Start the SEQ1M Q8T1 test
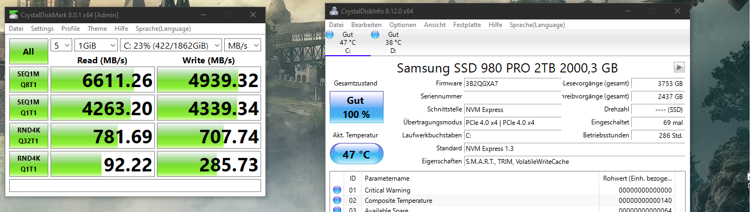 pos(28,79)
